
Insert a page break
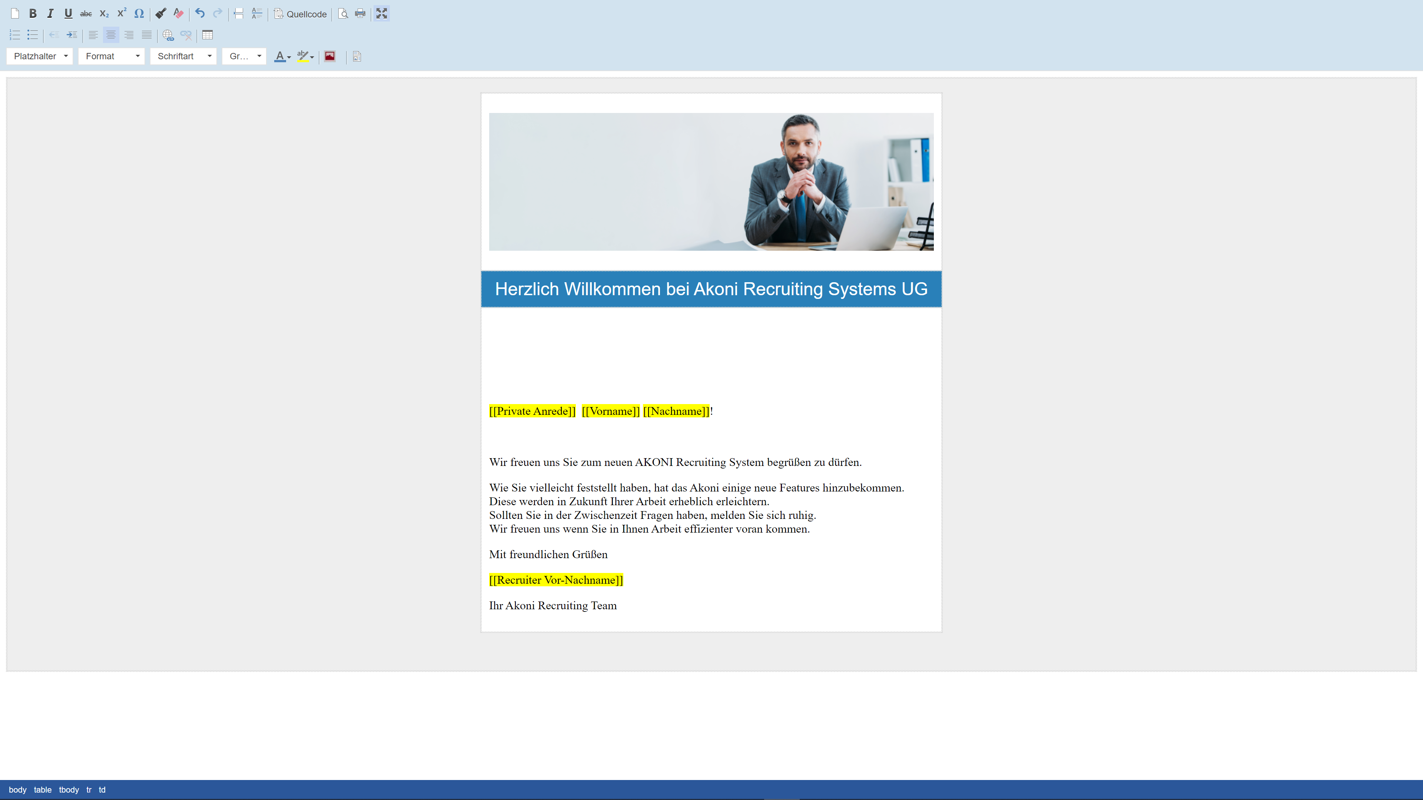pyautogui.click(x=239, y=14)
